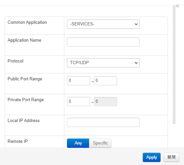This screenshot has height=165, width=184.
Task: Click the Protocol label text
Action: click(x=15, y=61)
